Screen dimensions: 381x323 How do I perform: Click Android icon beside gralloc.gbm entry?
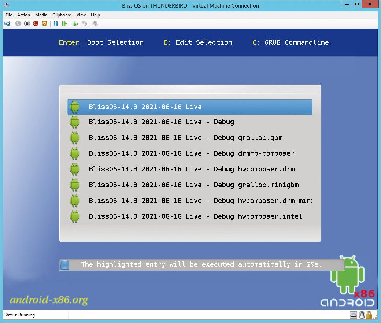pos(75,138)
